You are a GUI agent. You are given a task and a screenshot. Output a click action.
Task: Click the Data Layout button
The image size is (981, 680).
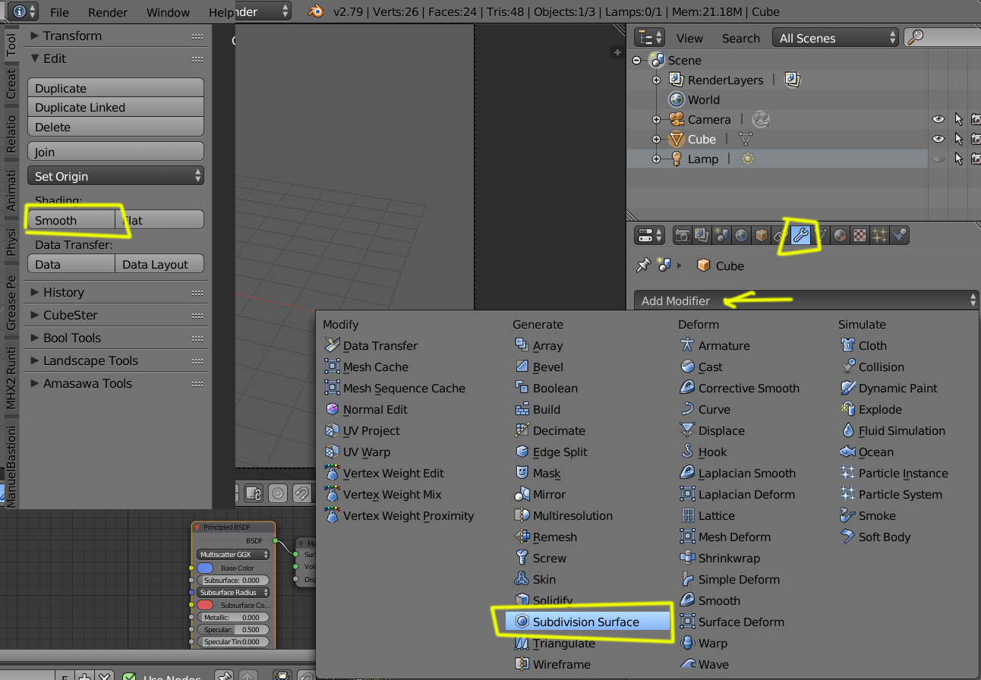tap(159, 264)
